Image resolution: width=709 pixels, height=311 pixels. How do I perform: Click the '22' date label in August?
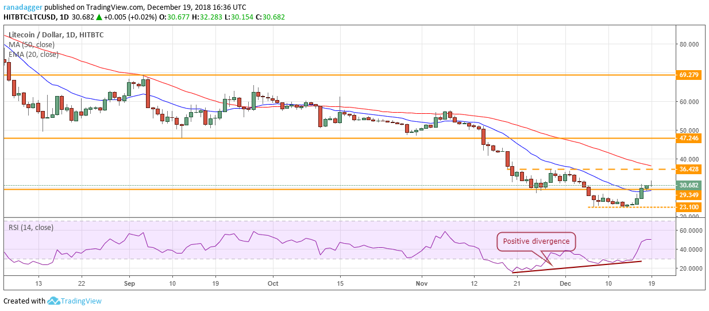pyautogui.click(x=81, y=283)
